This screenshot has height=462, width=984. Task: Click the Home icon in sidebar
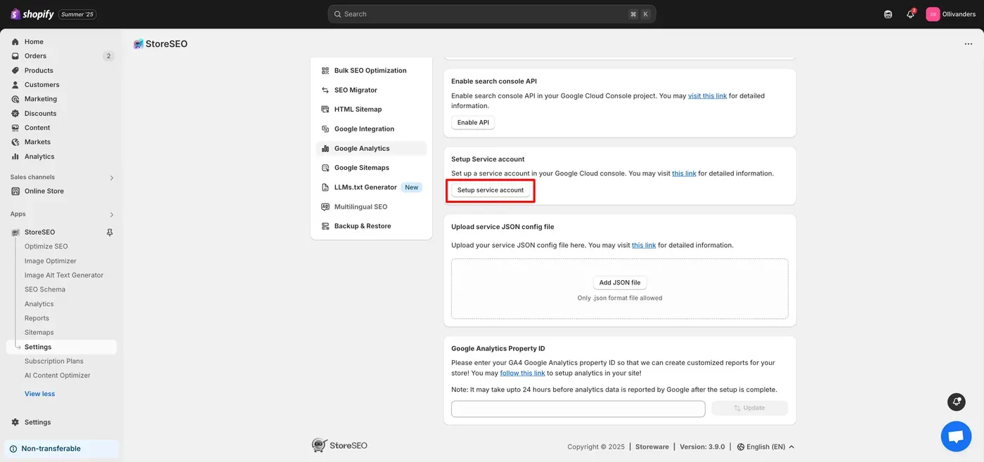[15, 41]
